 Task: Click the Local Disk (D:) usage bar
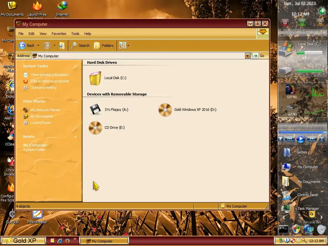309,71
